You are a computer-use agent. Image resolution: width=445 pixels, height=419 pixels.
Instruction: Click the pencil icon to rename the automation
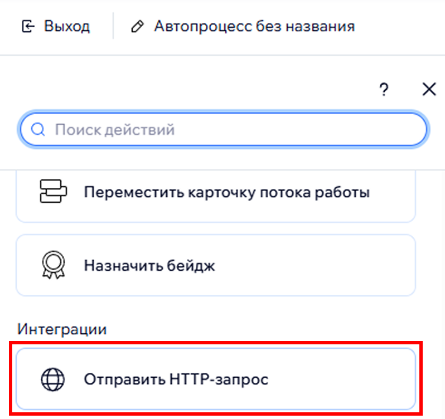137,27
